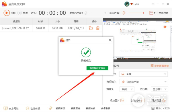Adjust the system sound volume slider
This screenshot has height=112, width=172.
(136, 13)
